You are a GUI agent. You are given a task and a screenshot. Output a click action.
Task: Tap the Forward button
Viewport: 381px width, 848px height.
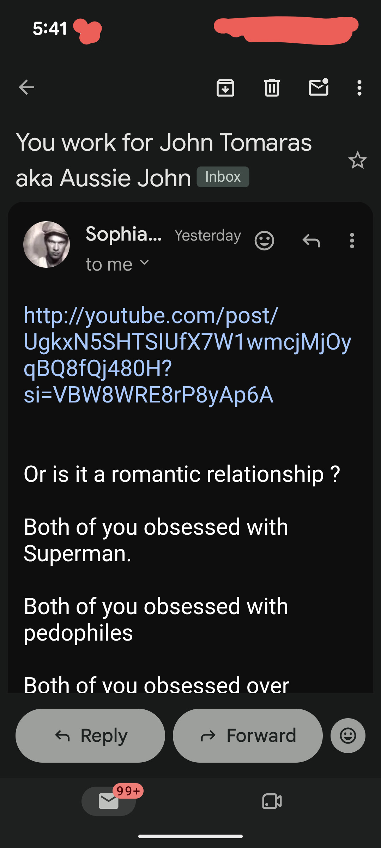pos(248,735)
